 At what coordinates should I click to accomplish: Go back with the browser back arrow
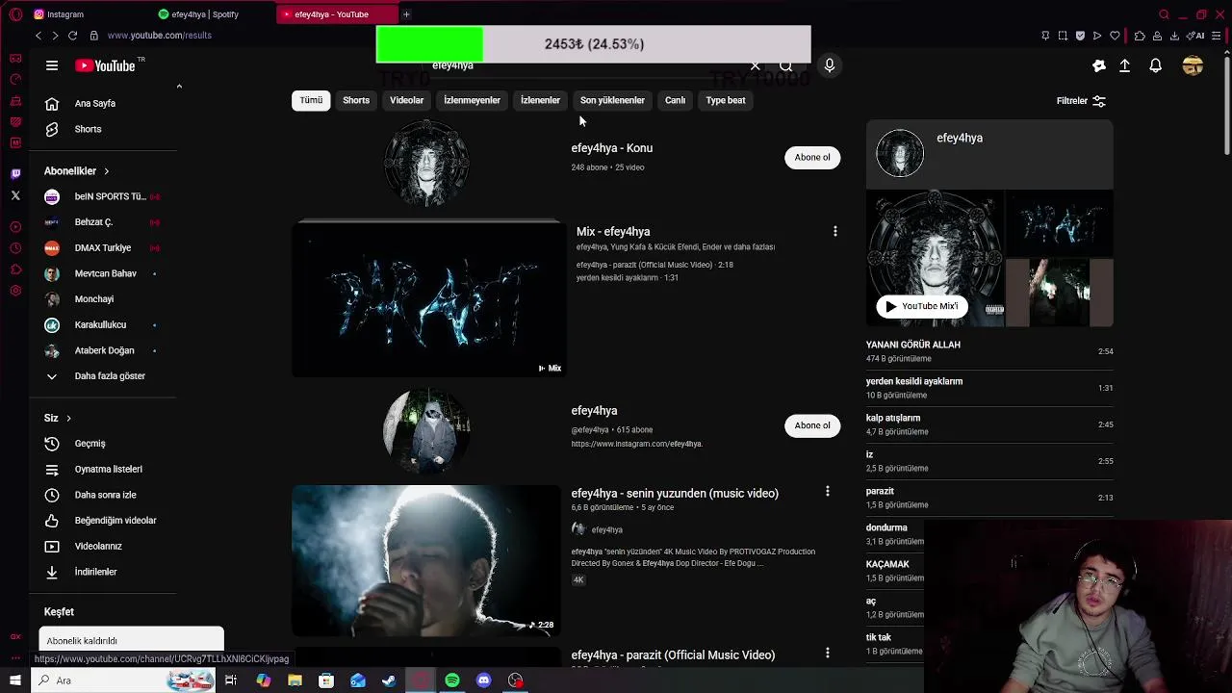pyautogui.click(x=38, y=36)
